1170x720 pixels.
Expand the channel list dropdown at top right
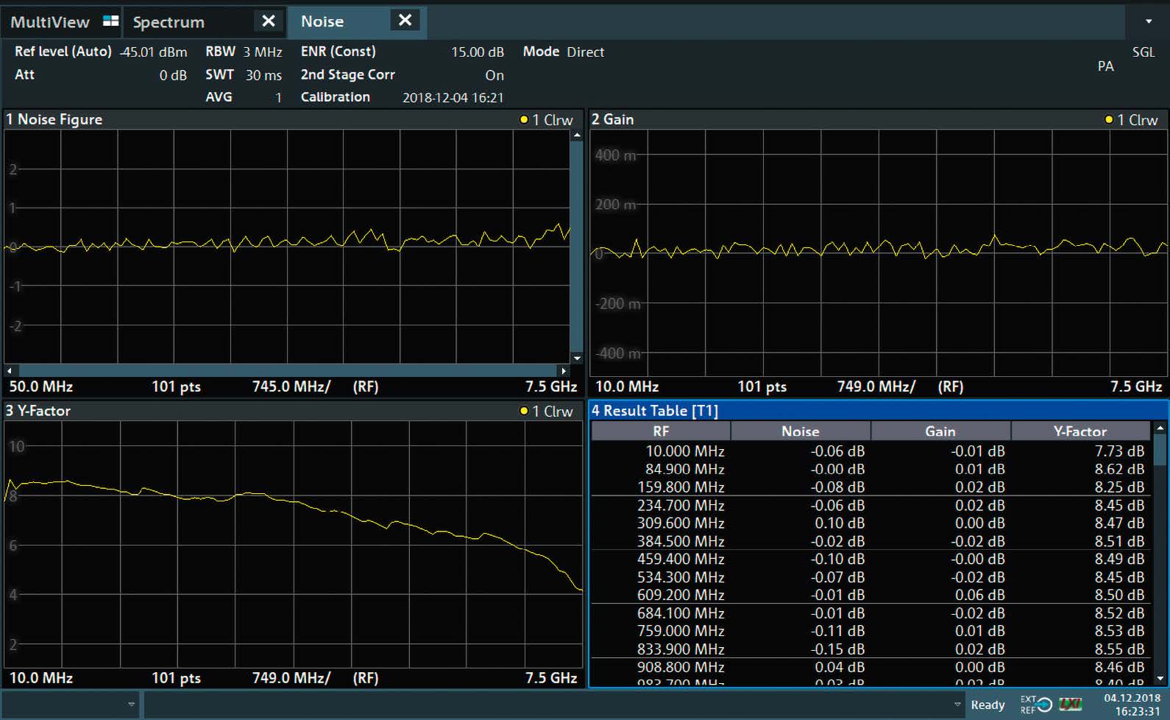coord(1149,21)
